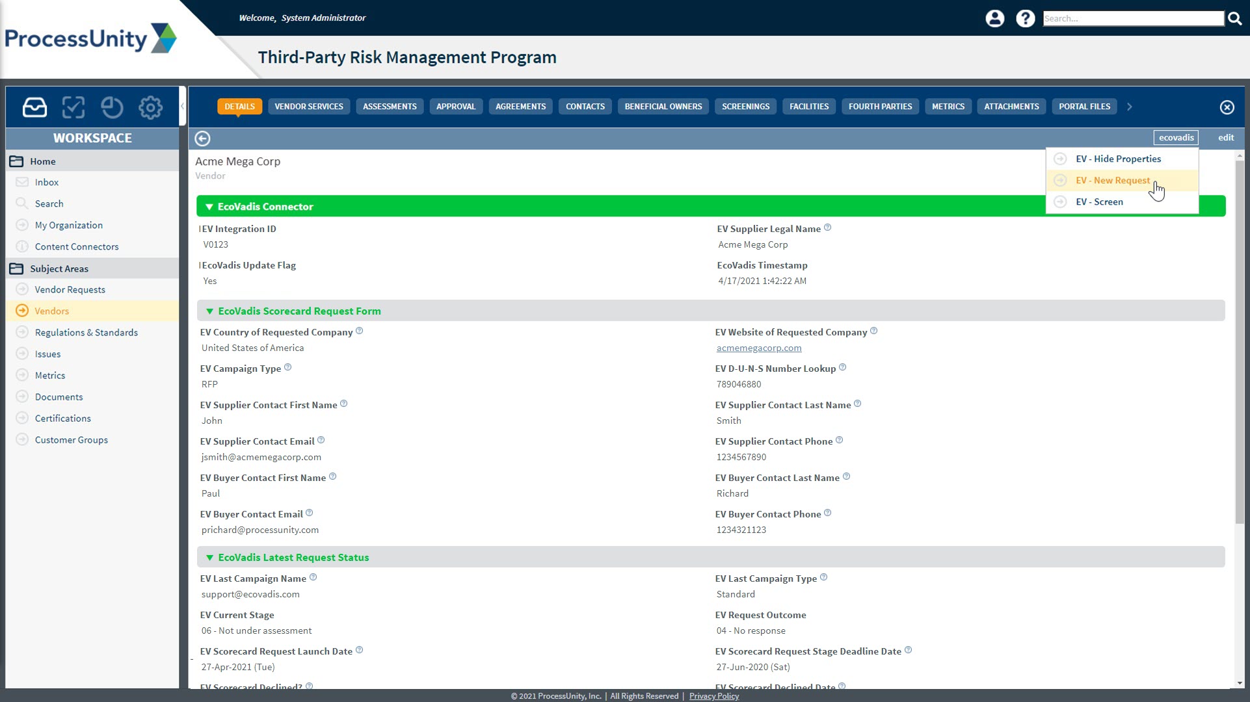Image resolution: width=1250 pixels, height=702 pixels.
Task: Collapse the EcoVadis Scorecard Request Form section
Action: 209,311
